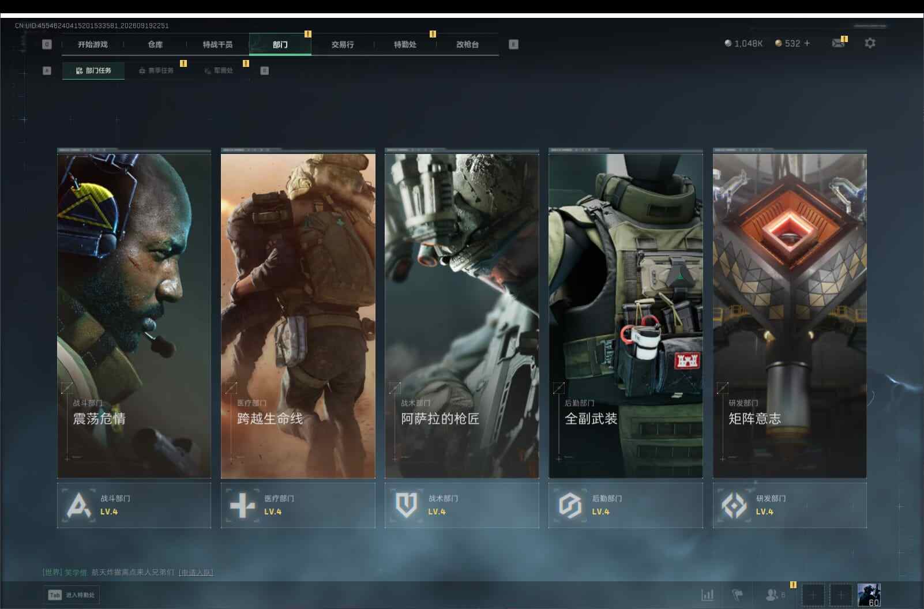Go to the 交易行 tab
The width and height of the screenshot is (924, 609).
343,44
